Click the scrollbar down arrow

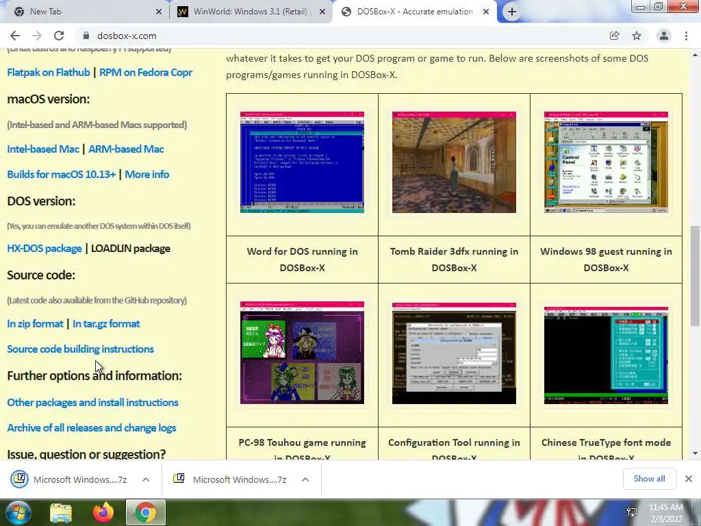point(695,453)
